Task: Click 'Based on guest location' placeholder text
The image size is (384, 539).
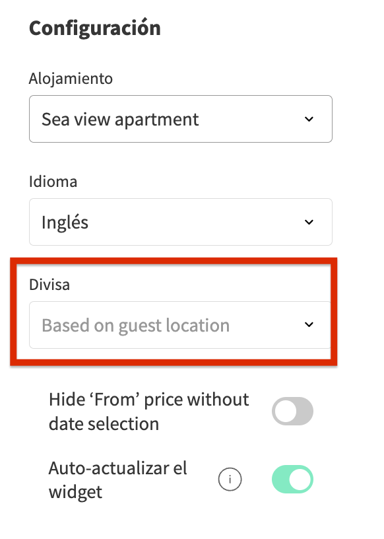Action: (x=136, y=326)
